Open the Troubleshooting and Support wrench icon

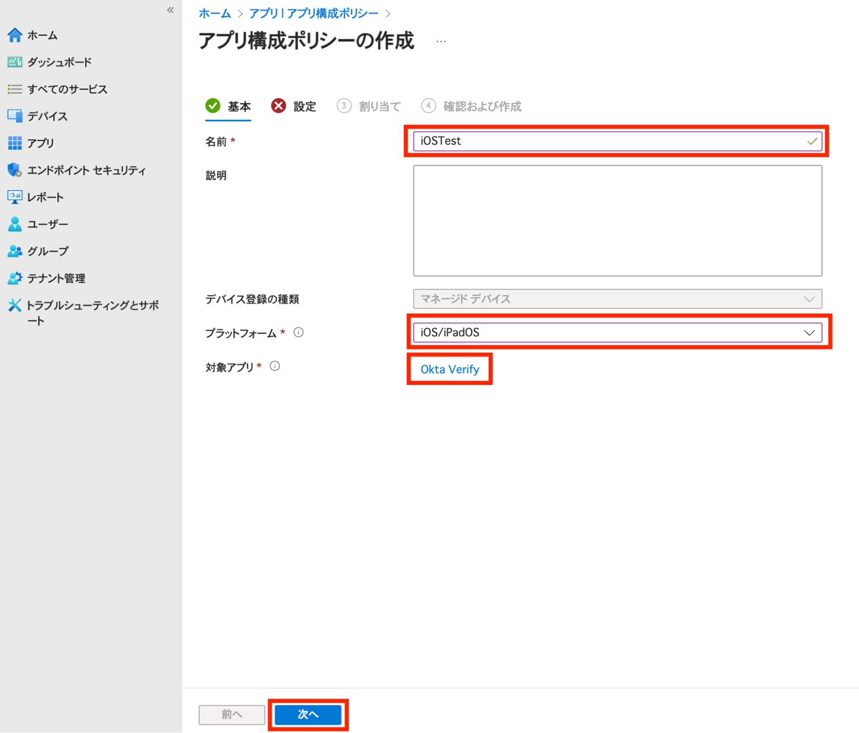pos(15,305)
